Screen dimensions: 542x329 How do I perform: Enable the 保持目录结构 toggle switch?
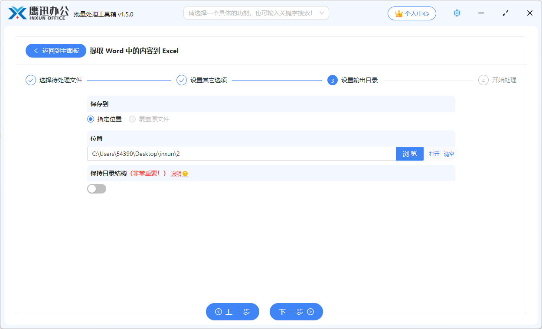click(x=97, y=188)
